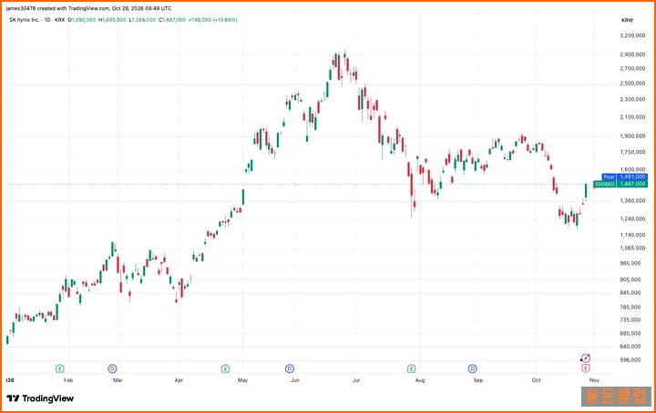656x413 pixels.
Task: Click the May label on time axis
Action: (242, 380)
